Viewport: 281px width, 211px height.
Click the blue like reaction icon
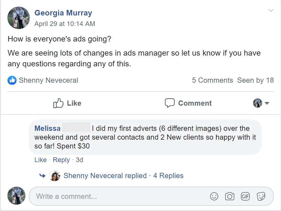pos(12,80)
